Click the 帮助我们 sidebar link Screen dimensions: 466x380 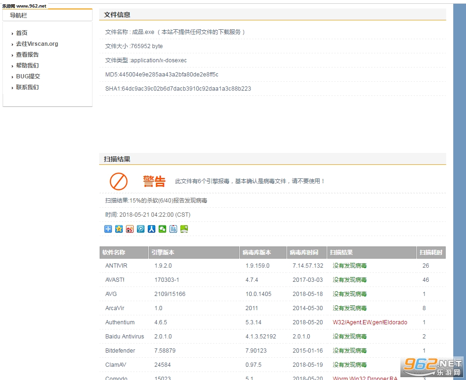(27, 65)
